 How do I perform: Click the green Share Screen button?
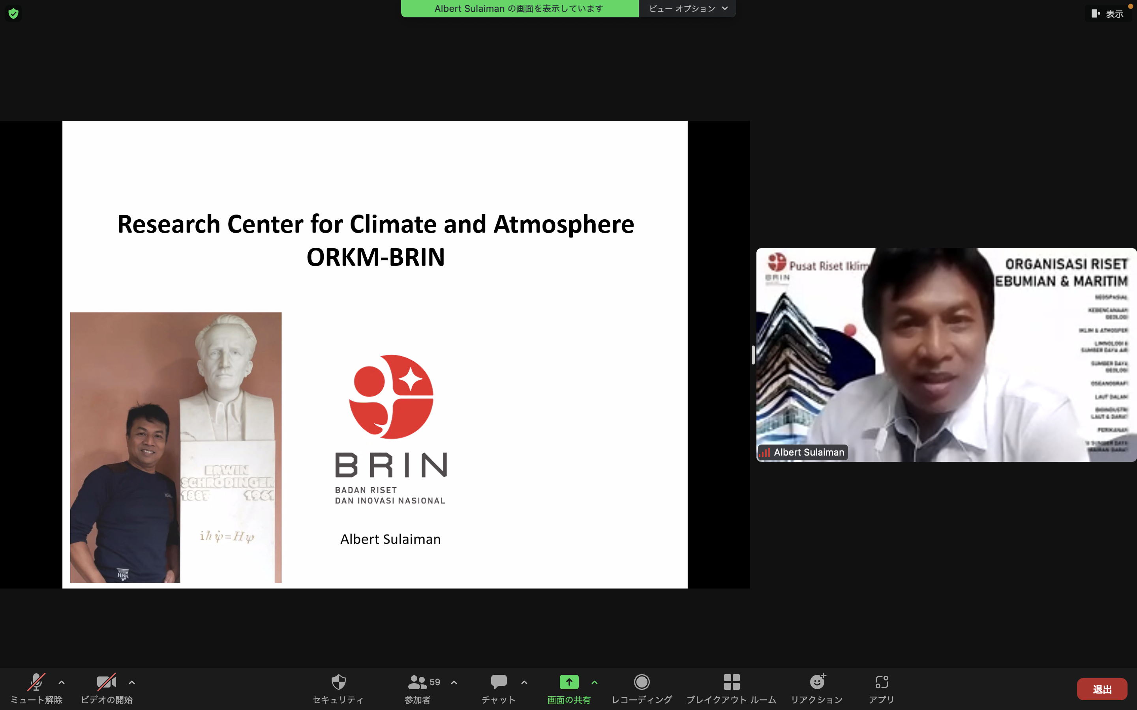tap(569, 688)
